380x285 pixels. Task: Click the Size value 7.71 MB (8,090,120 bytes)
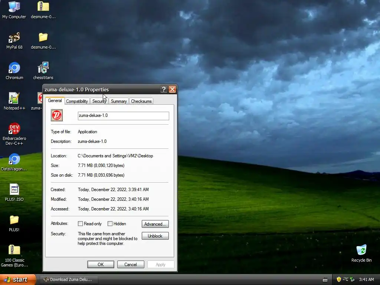click(101, 166)
